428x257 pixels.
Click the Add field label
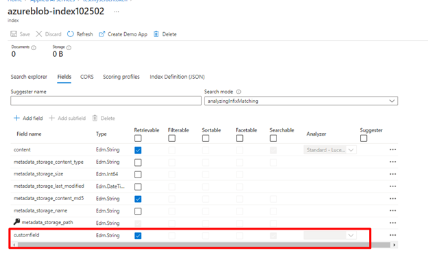click(33, 118)
